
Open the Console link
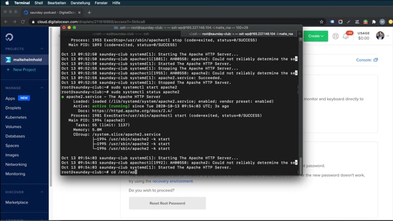pos(366,60)
